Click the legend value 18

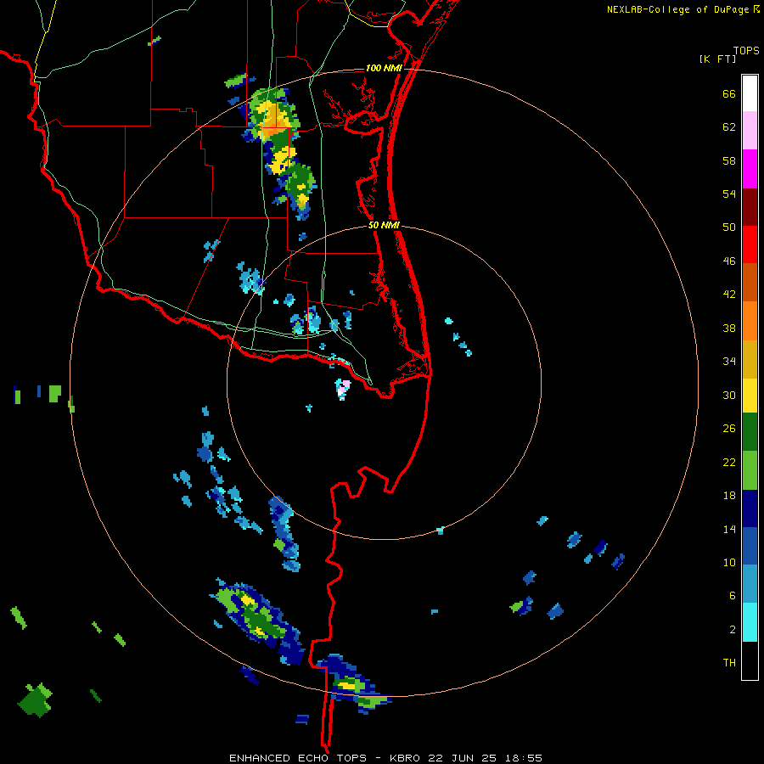click(729, 496)
